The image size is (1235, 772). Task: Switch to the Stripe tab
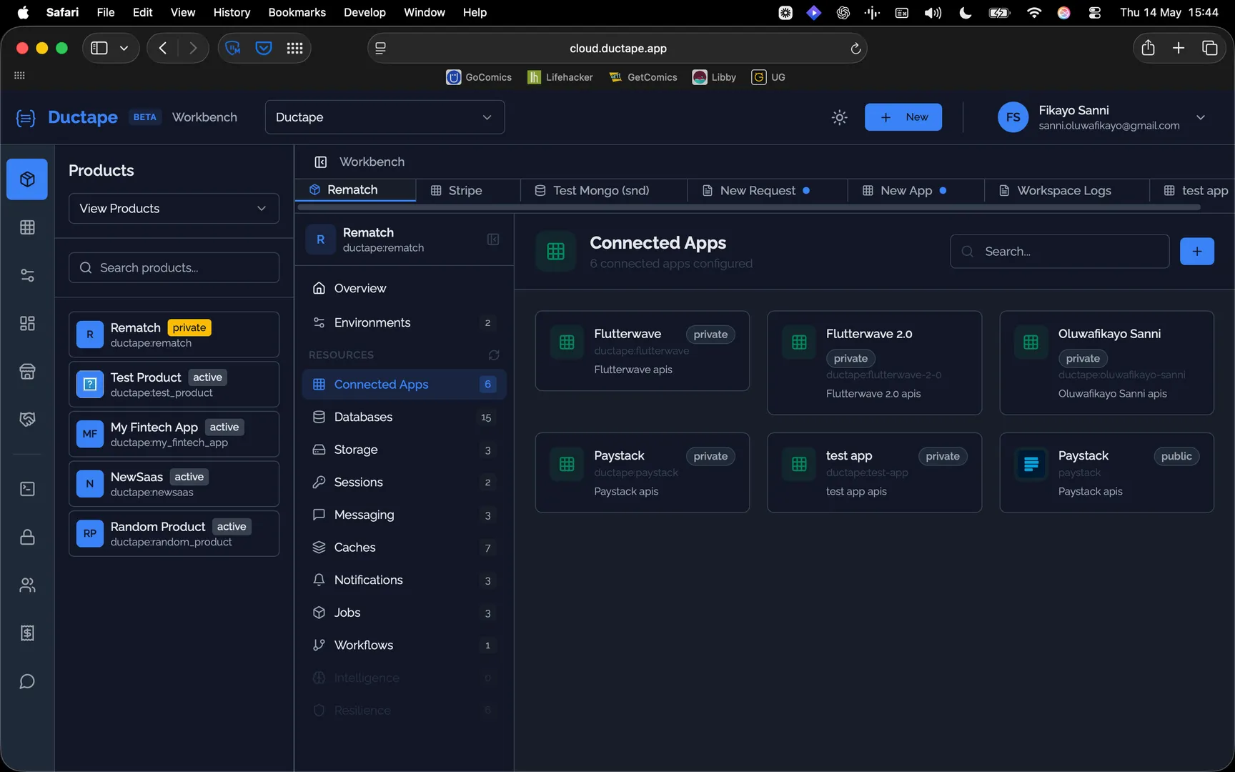(457, 190)
